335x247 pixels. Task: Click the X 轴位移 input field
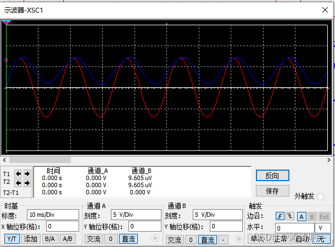63,226
